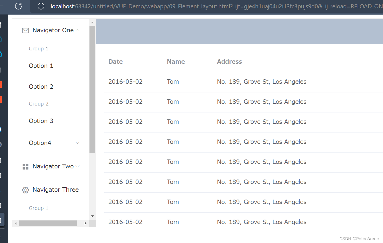
Task: Click the envelope icon beside Navigator One
Action: coord(25,30)
